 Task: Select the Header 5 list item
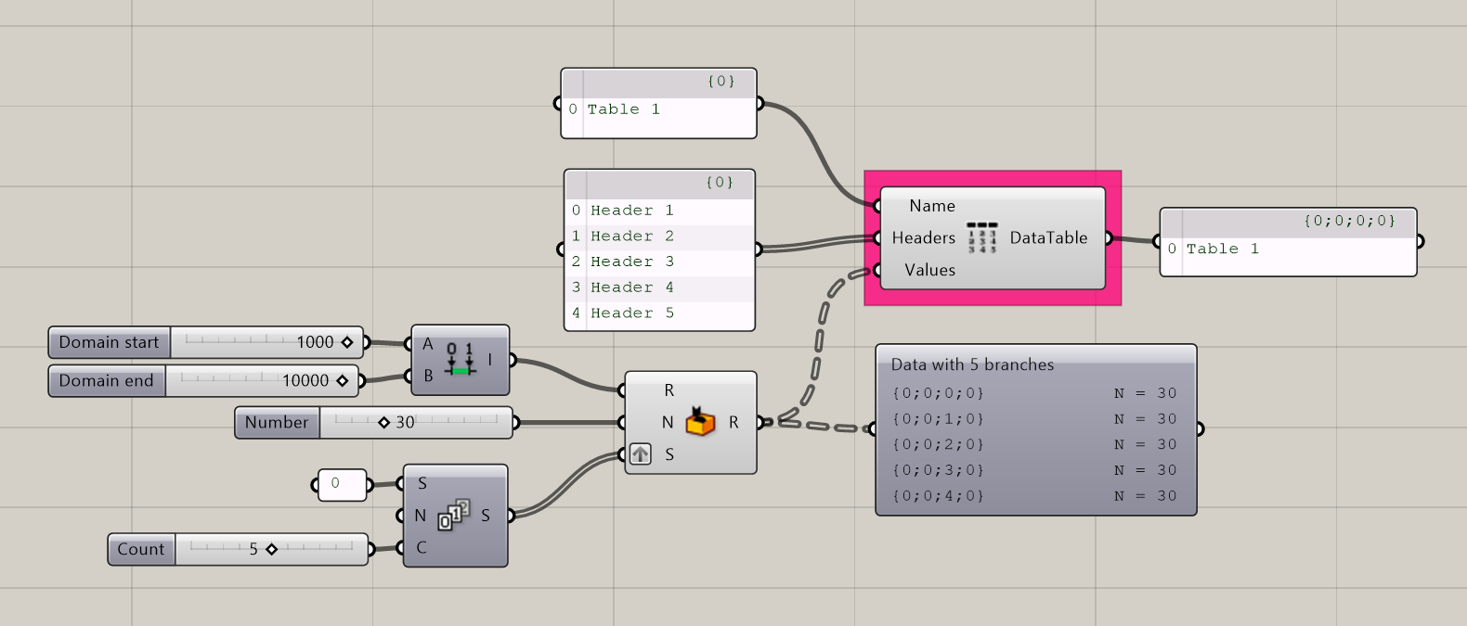pos(632,313)
